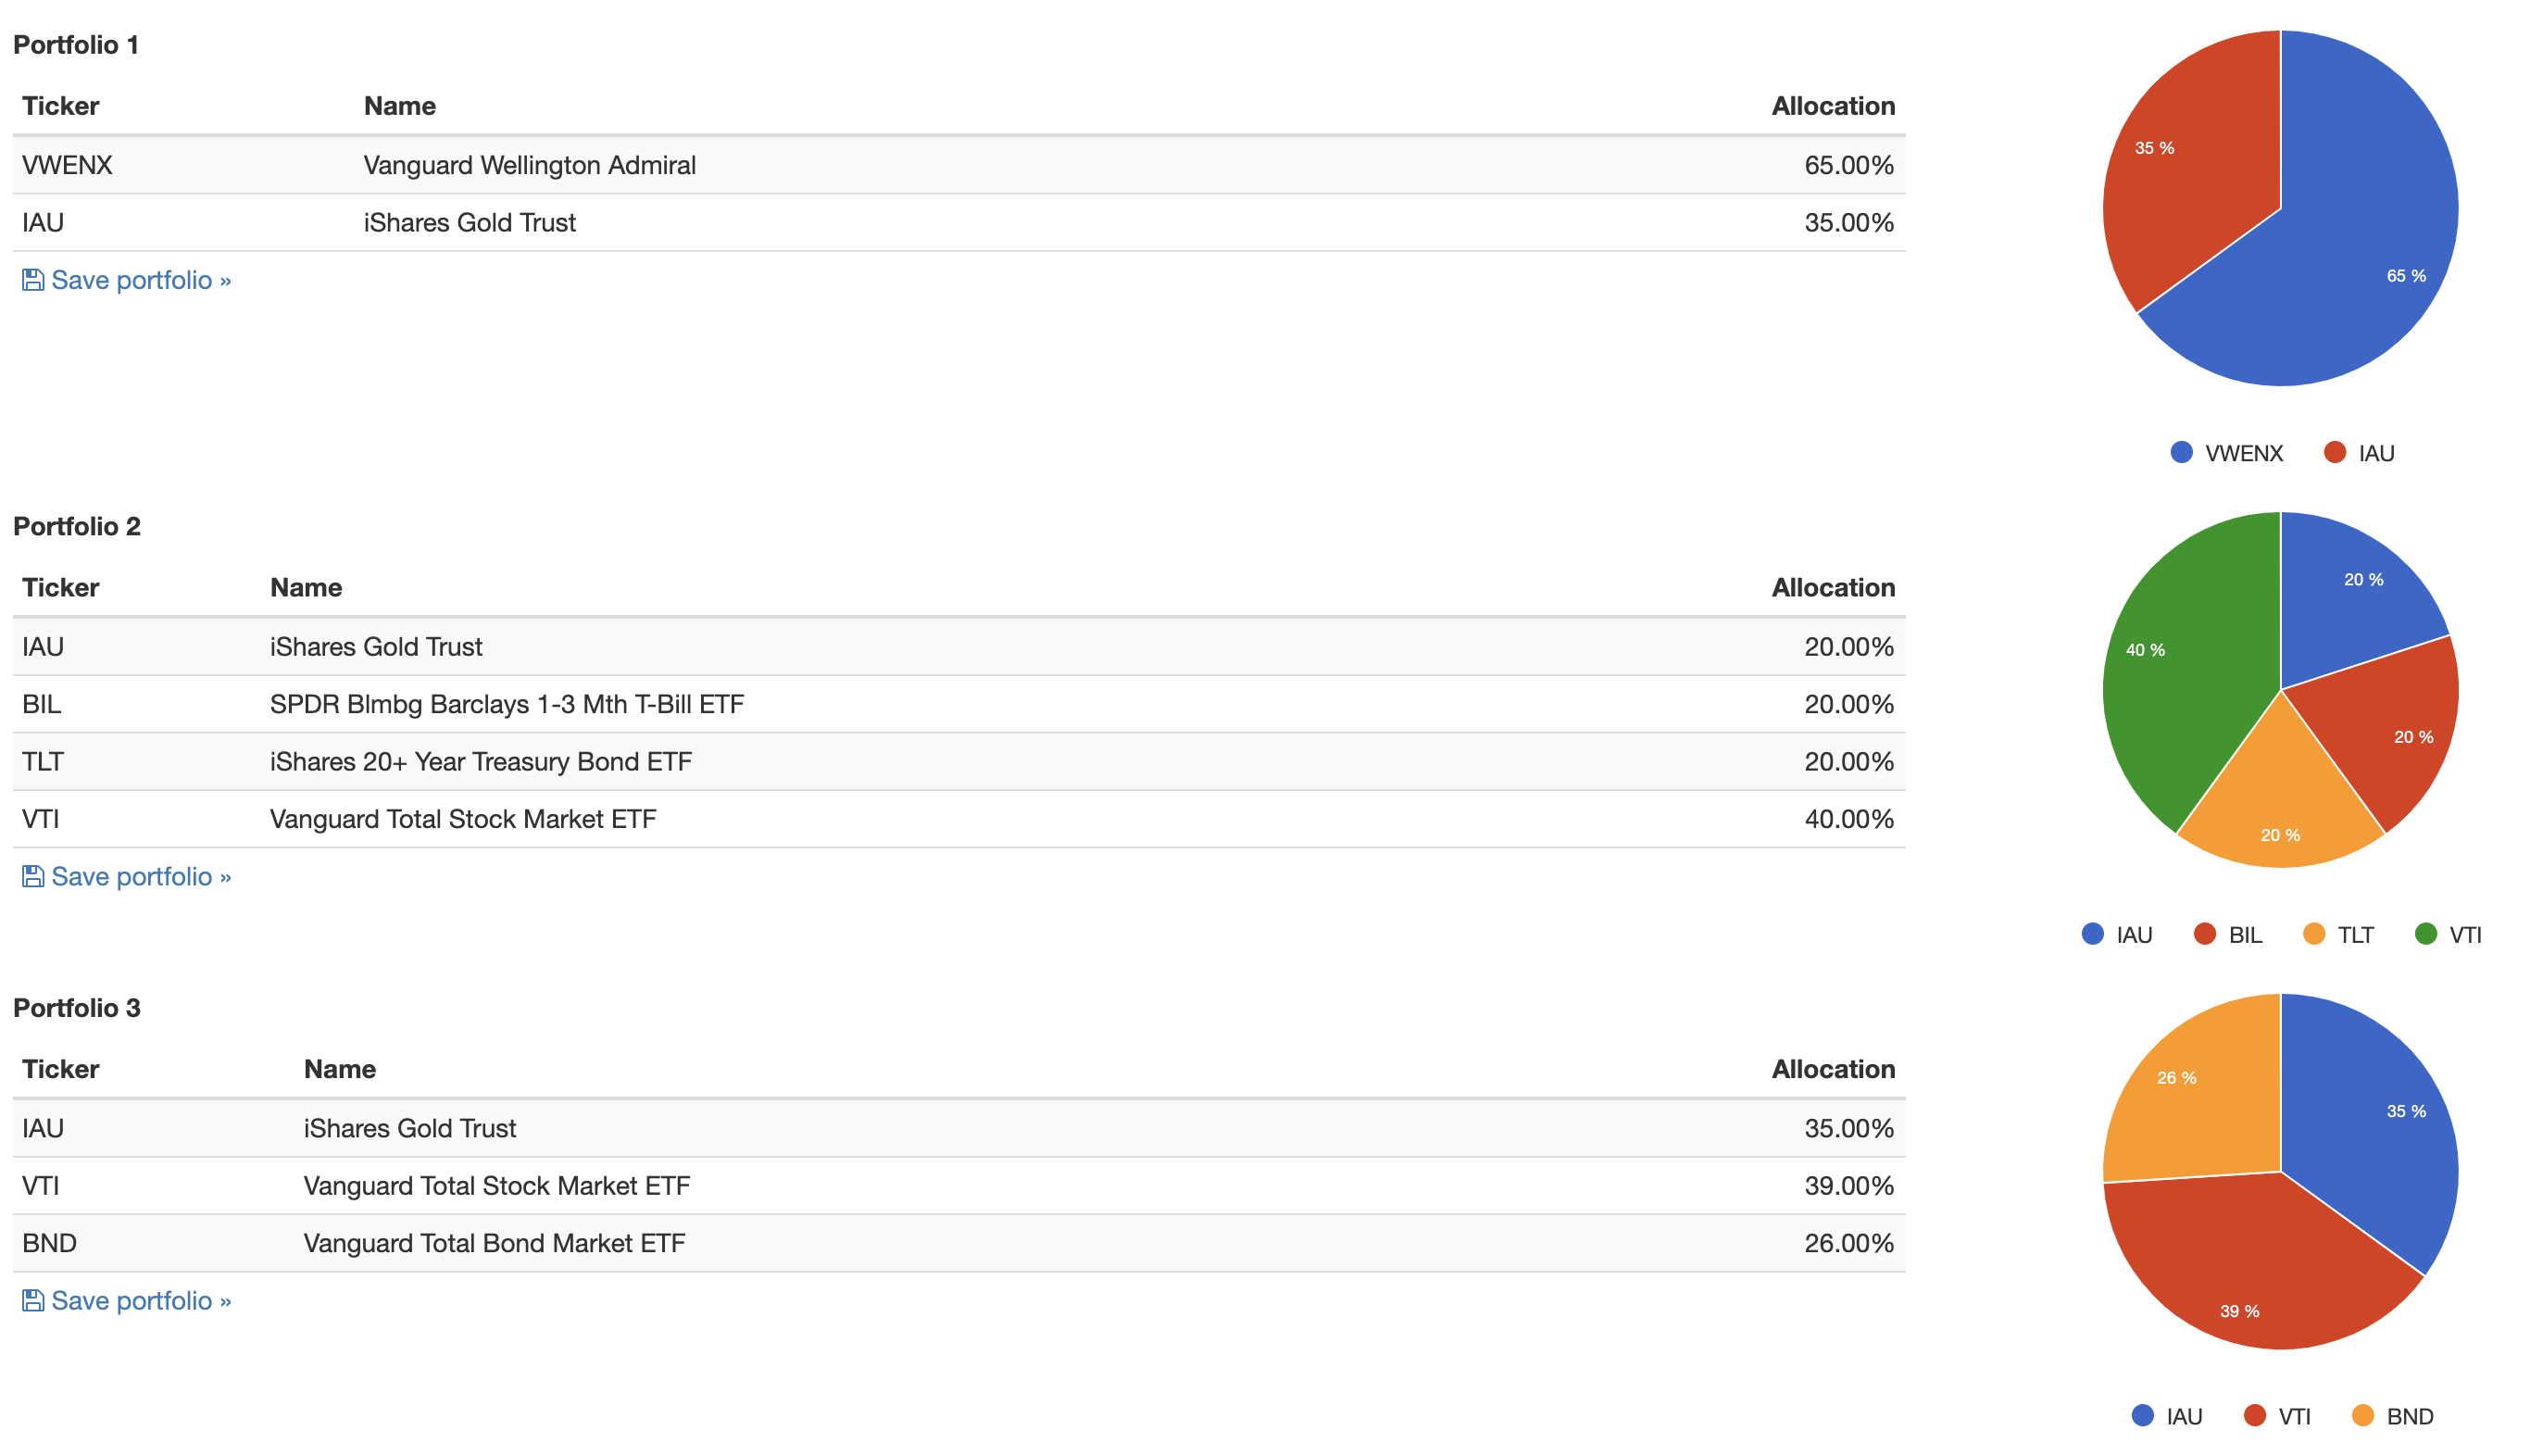Click the VWENX blue legend dot
This screenshot has width=2543, height=1443.
click(2182, 453)
